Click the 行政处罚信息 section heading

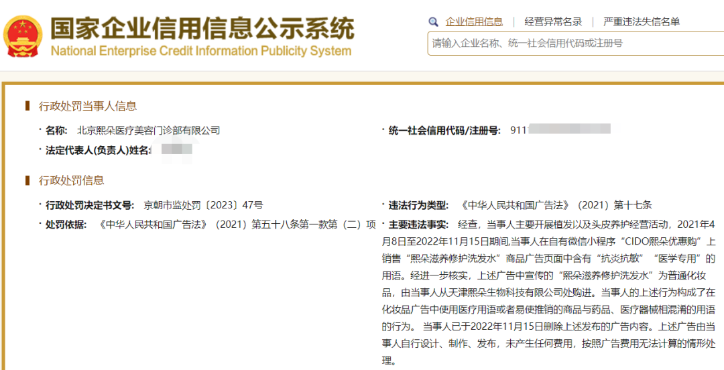point(72,180)
